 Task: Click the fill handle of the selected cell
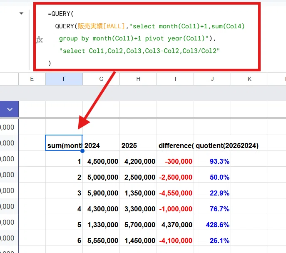click(82, 151)
